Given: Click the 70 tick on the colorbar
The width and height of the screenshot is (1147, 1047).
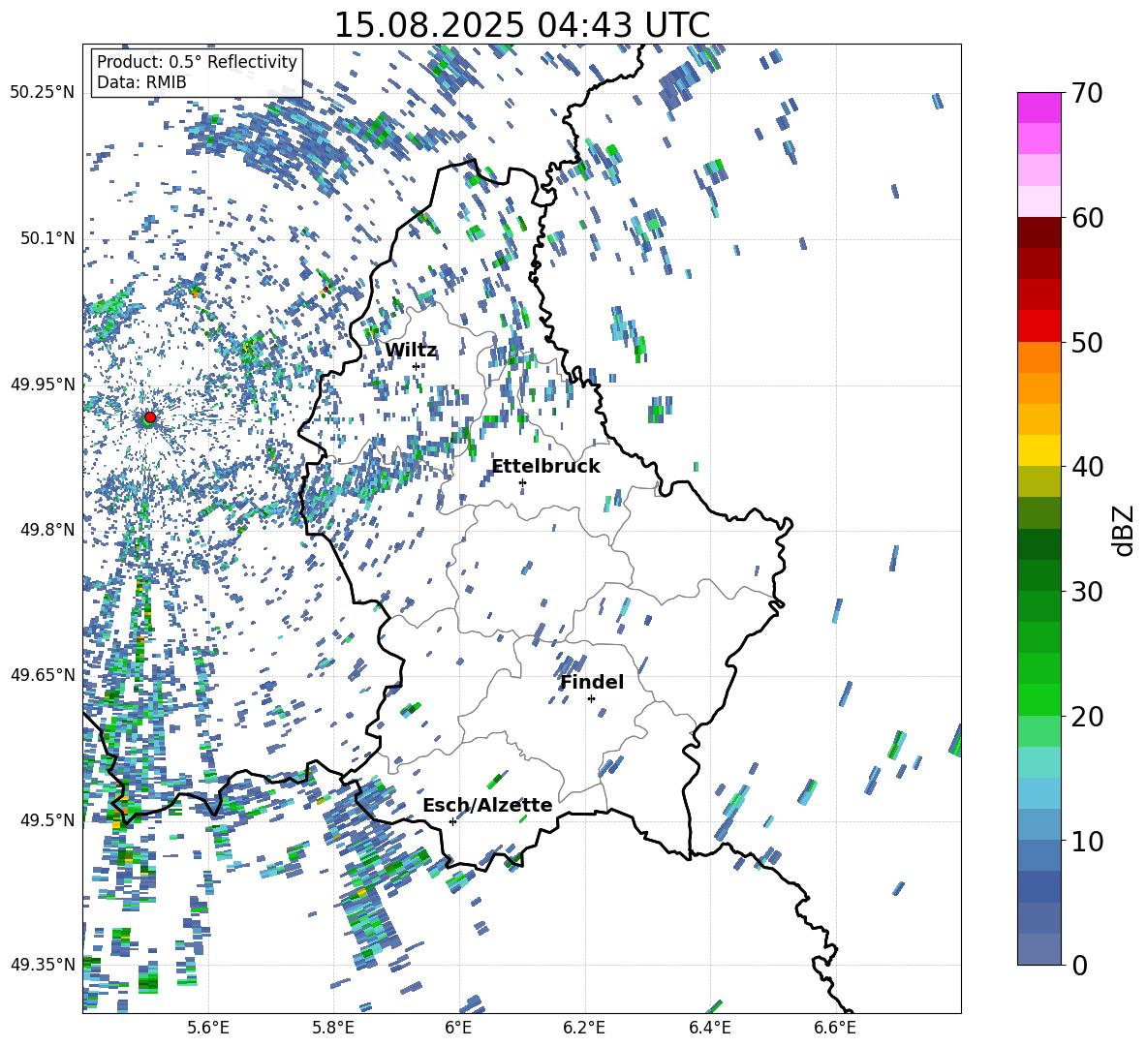Looking at the screenshot, I should tap(1086, 93).
